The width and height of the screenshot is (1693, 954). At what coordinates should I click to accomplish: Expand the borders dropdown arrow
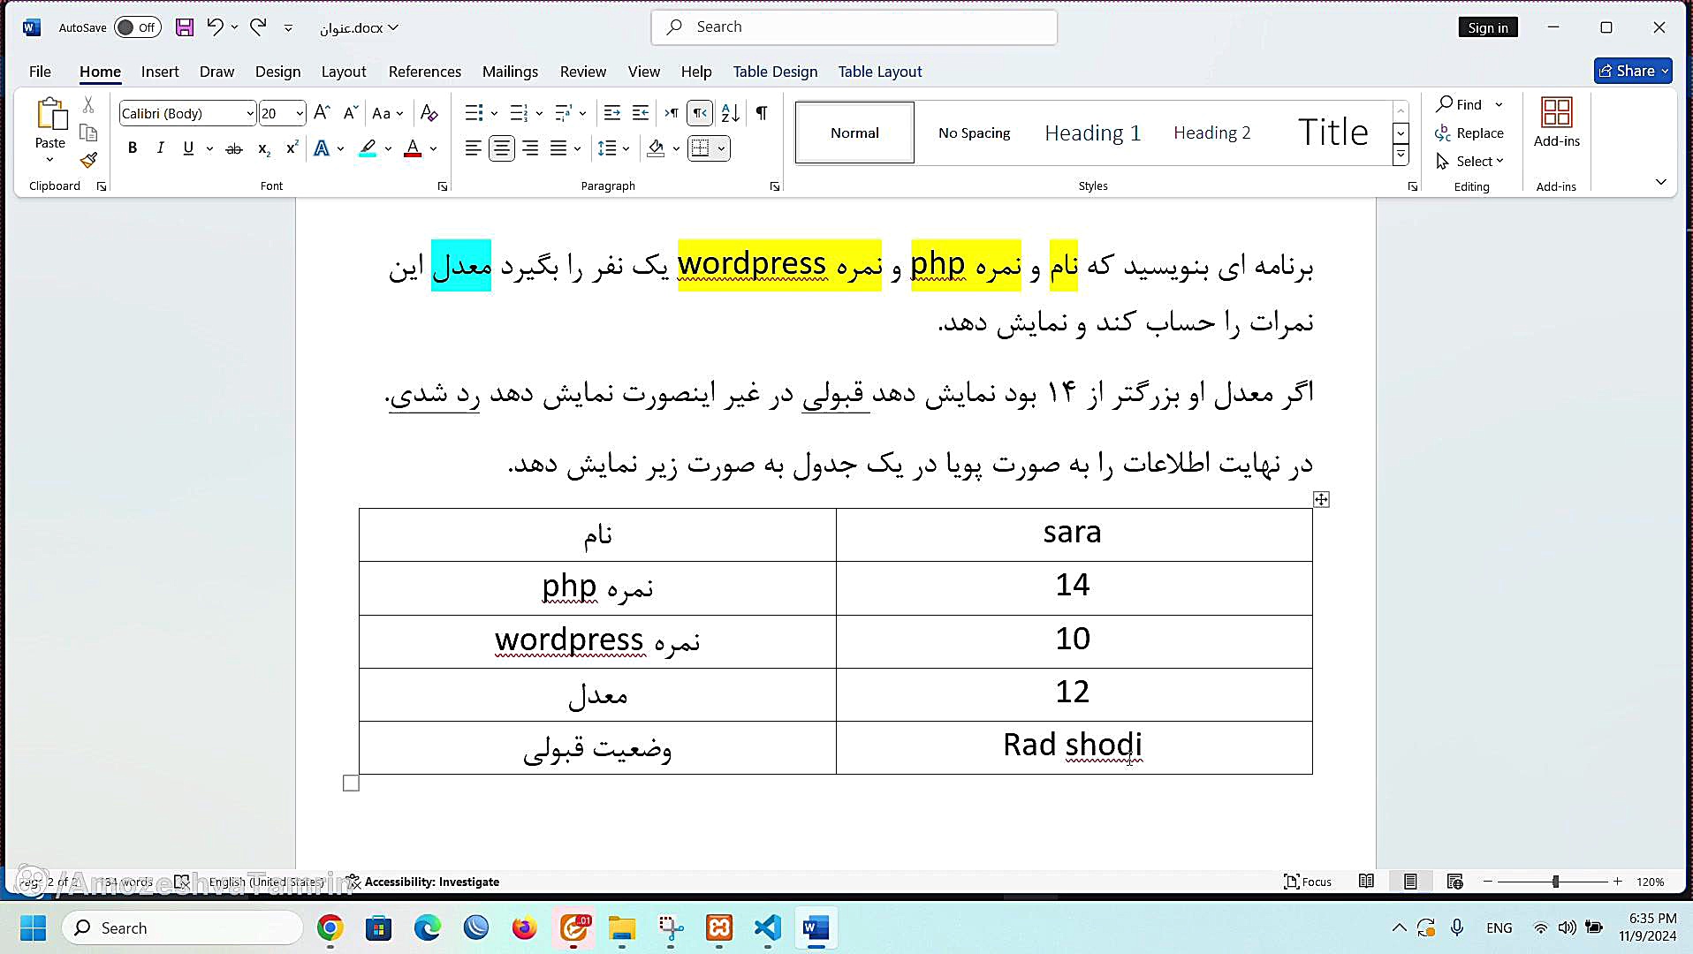pyautogui.click(x=721, y=148)
